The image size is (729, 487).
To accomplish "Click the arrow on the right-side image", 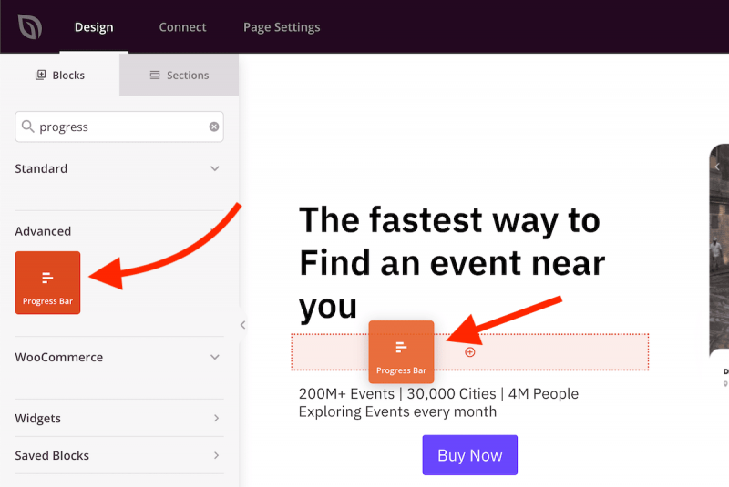I will click(717, 167).
